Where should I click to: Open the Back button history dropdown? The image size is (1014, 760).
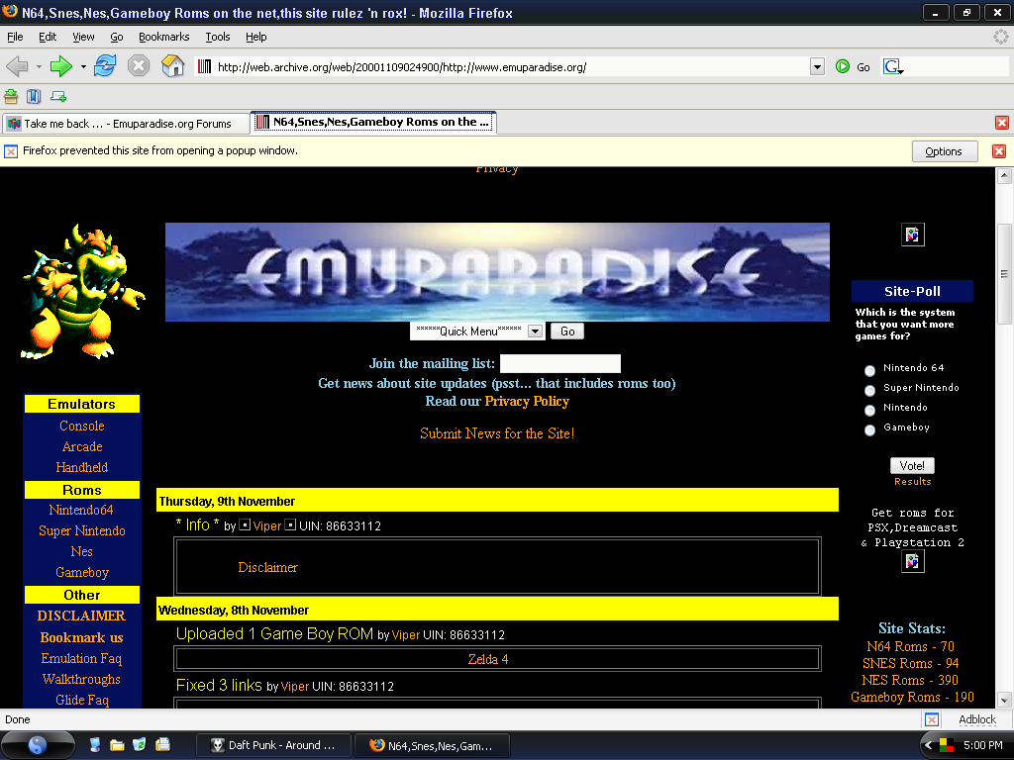tap(39, 66)
